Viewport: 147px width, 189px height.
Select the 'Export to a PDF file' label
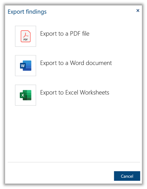click(x=65, y=33)
